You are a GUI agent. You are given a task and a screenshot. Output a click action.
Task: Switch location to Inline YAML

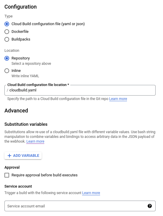coord(7,71)
